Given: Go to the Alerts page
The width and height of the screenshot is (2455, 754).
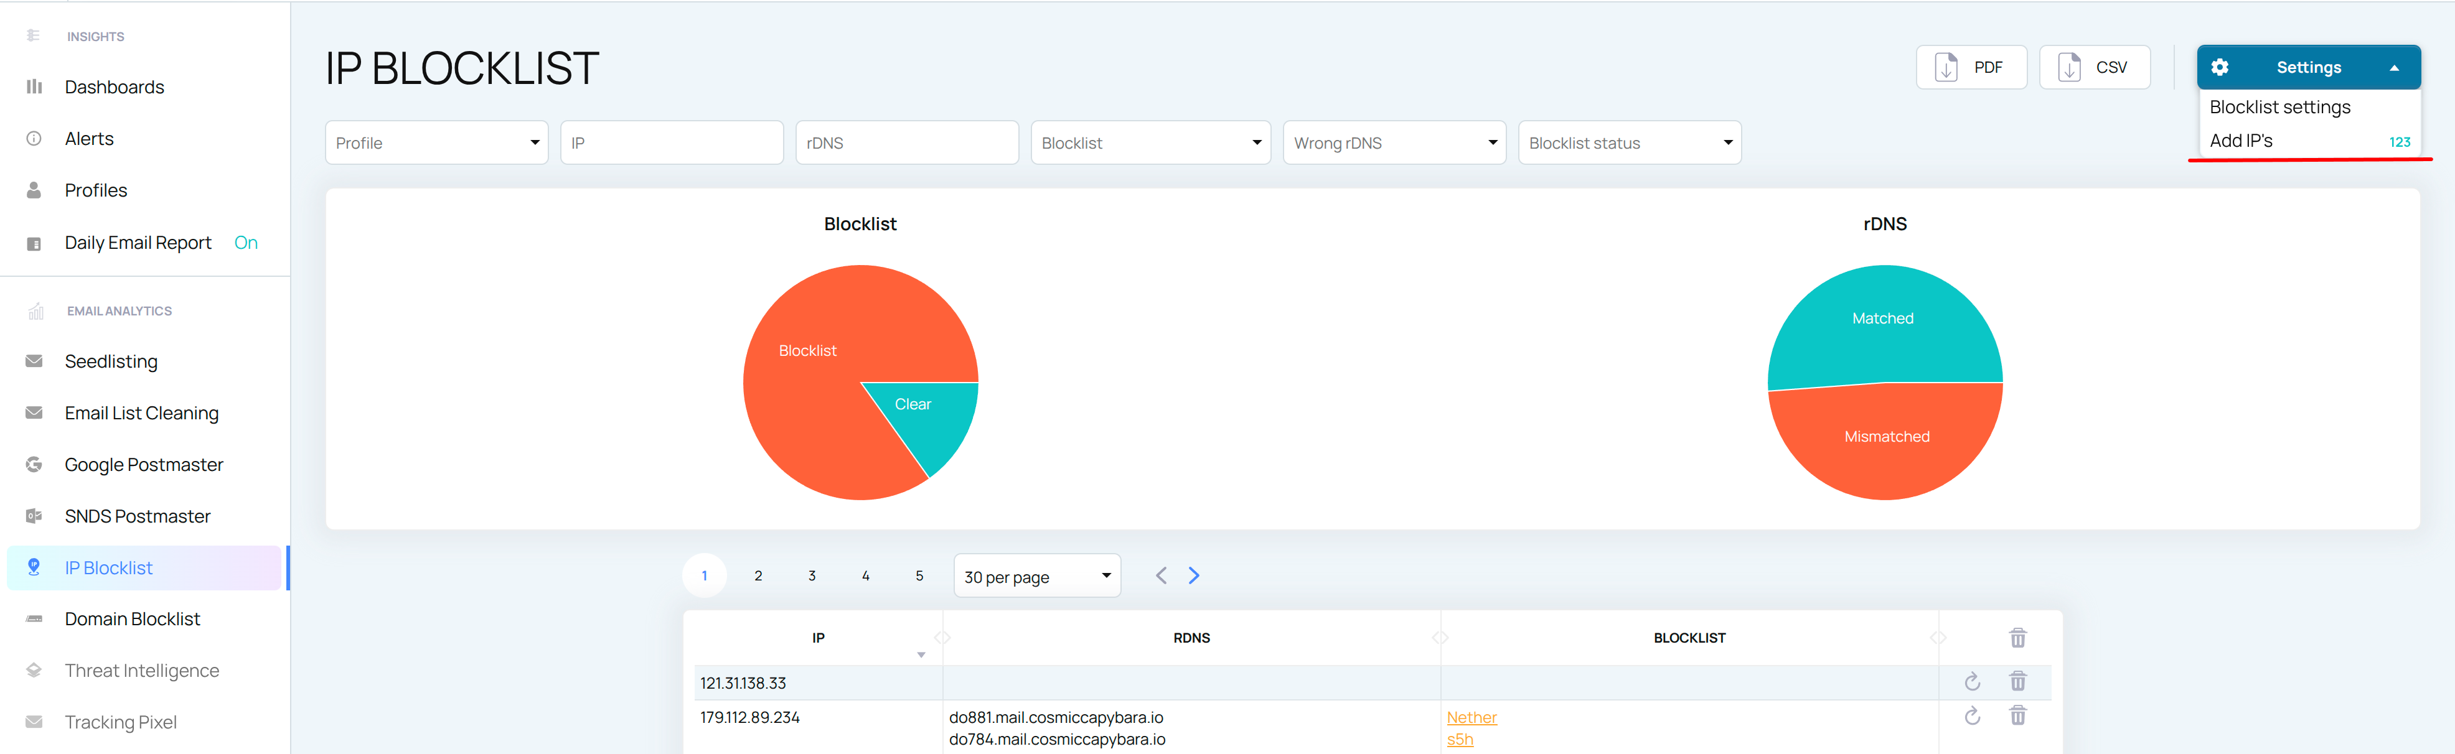Looking at the screenshot, I should tap(90, 139).
